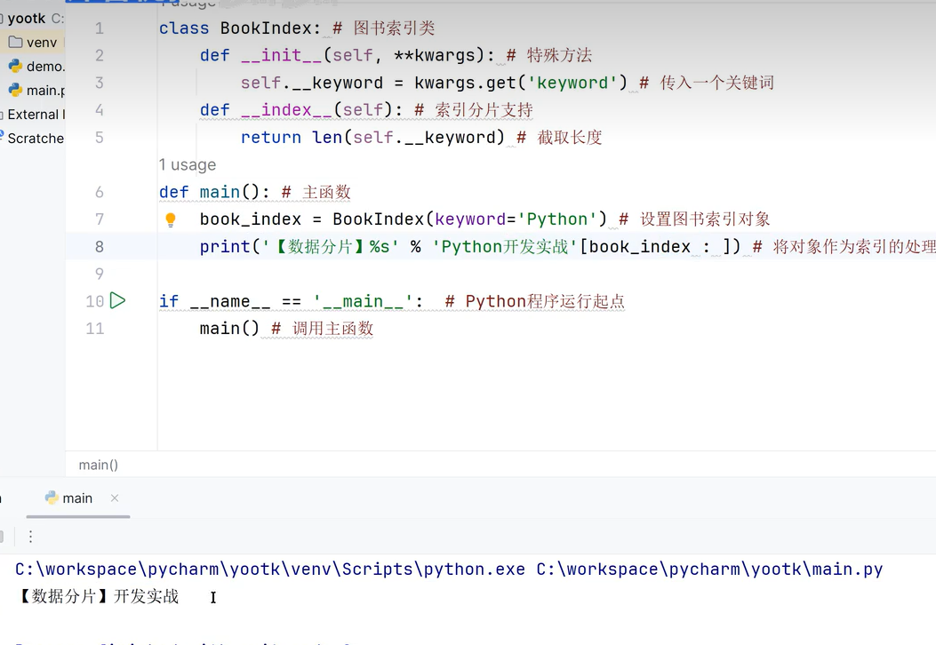
Task: Click 'self.__keyword' on line 3
Action: pos(312,83)
